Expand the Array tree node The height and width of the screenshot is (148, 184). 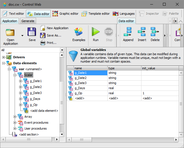(15, 117)
